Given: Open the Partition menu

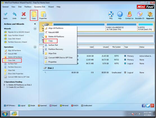Looking at the screenshot, I should click(x=28, y=7).
